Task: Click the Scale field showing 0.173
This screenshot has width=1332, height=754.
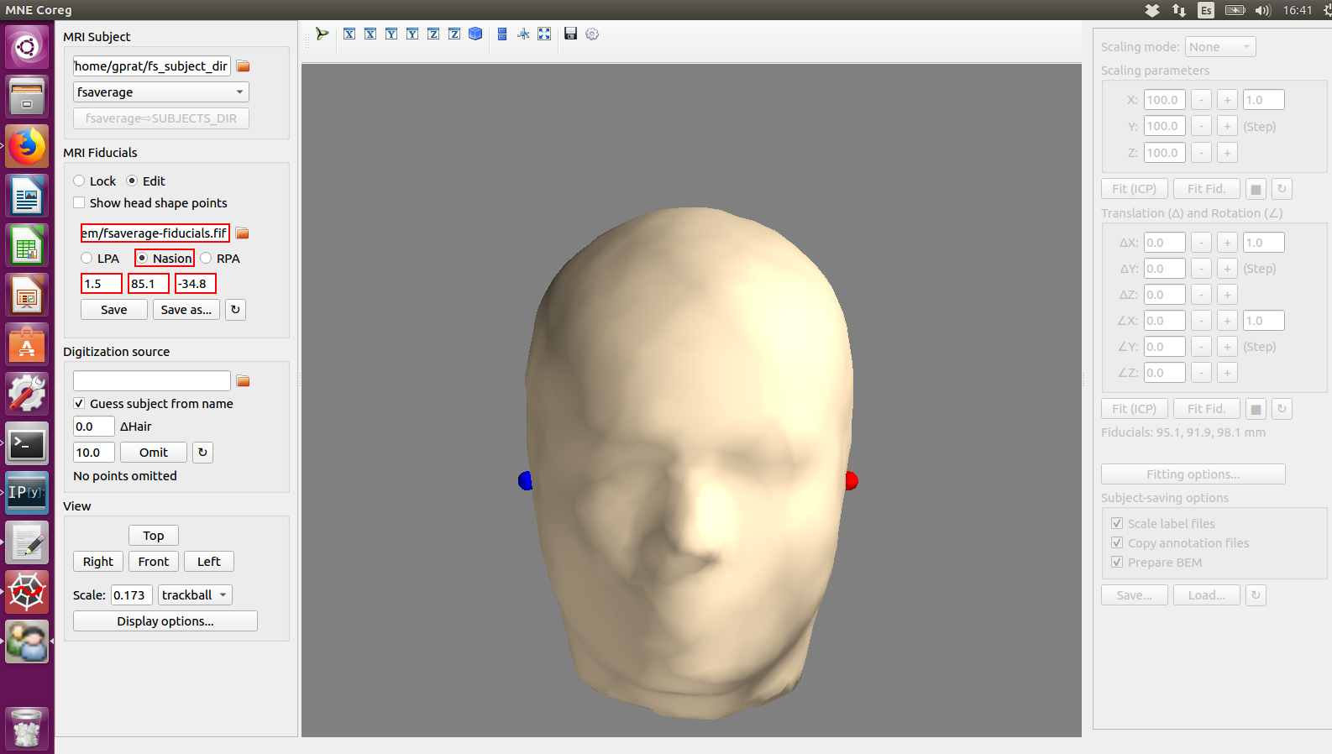Action: point(133,595)
